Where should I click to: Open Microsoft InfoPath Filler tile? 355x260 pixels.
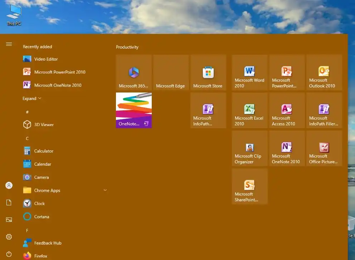coord(324,110)
